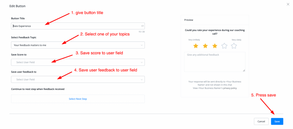
Task: Click the fifth empty rating star
Action: [x=234, y=46]
